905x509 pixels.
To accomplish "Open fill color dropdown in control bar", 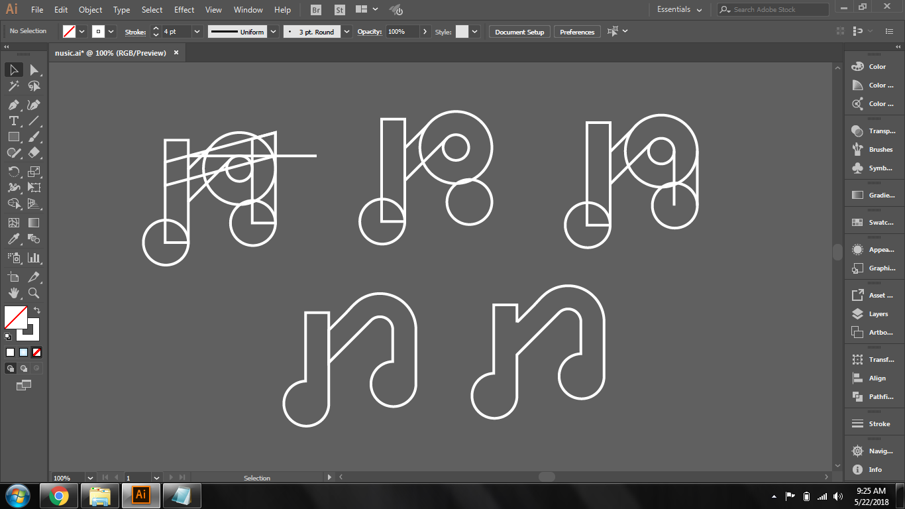I will (x=82, y=31).
